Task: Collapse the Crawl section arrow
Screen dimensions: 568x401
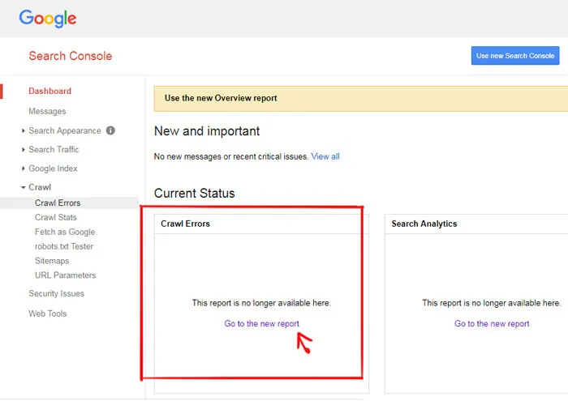Action: point(24,187)
